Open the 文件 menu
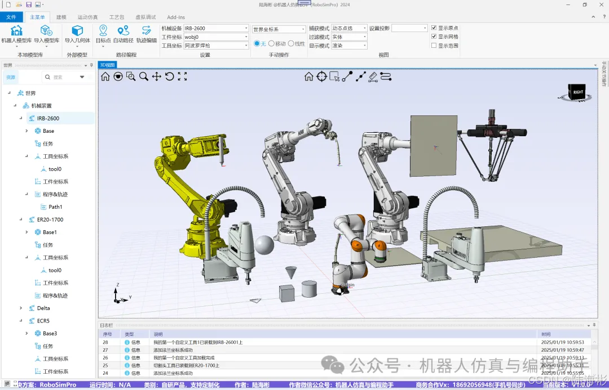This screenshot has width=609, height=390. pos(11,17)
